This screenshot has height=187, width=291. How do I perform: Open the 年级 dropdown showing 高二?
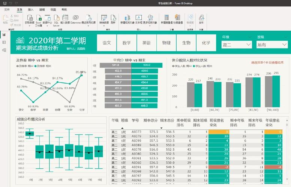(237, 45)
